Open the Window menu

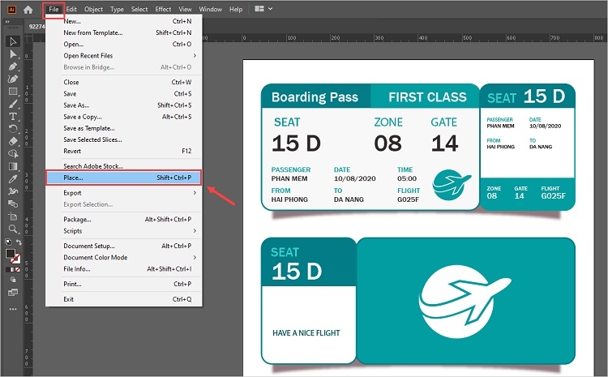click(x=210, y=9)
